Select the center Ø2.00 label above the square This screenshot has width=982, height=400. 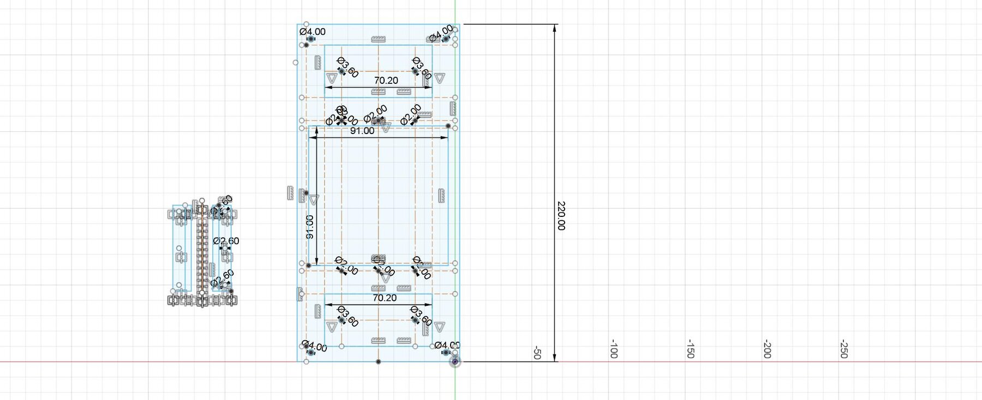[375, 114]
